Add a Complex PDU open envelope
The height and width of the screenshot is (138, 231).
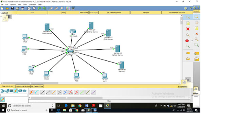pyautogui.click(x=188, y=59)
